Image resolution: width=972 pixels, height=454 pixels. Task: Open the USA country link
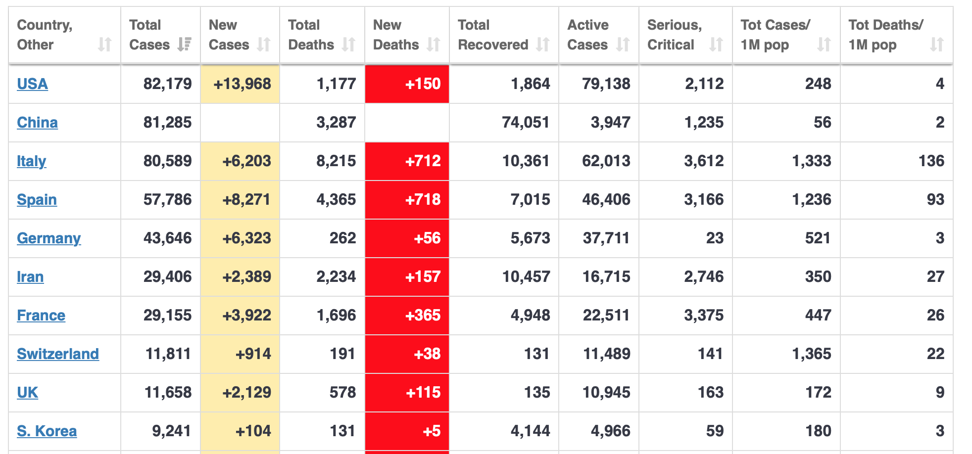32,84
